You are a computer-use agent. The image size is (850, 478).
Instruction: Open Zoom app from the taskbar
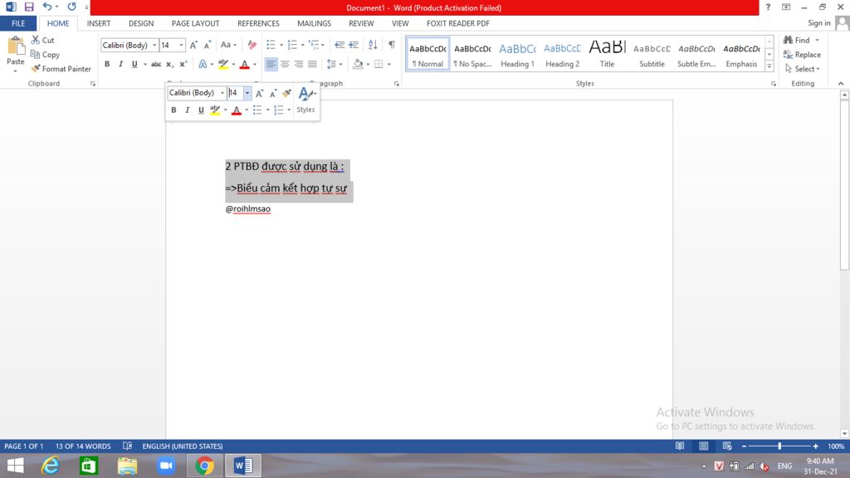166,466
